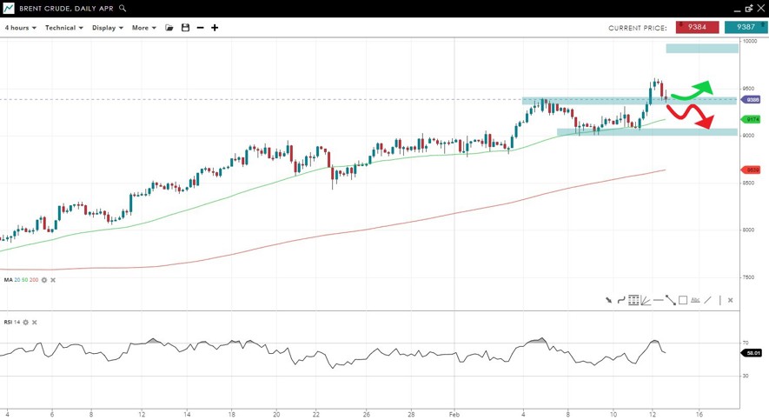Expand the Display dropdown

(107, 28)
